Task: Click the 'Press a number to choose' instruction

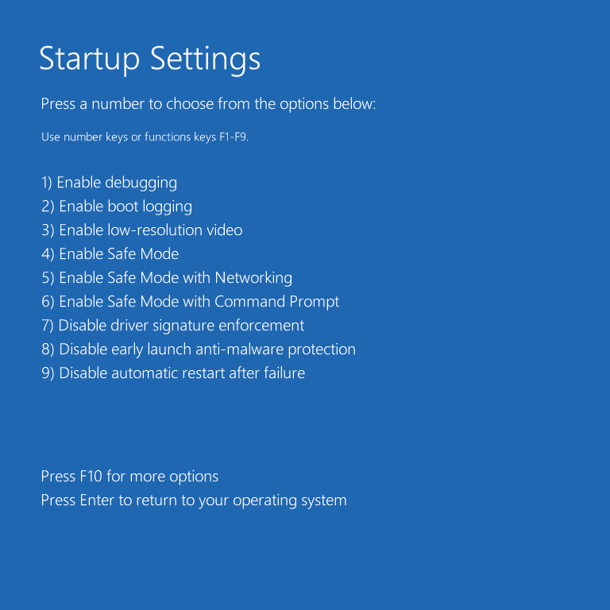Action: (208, 104)
